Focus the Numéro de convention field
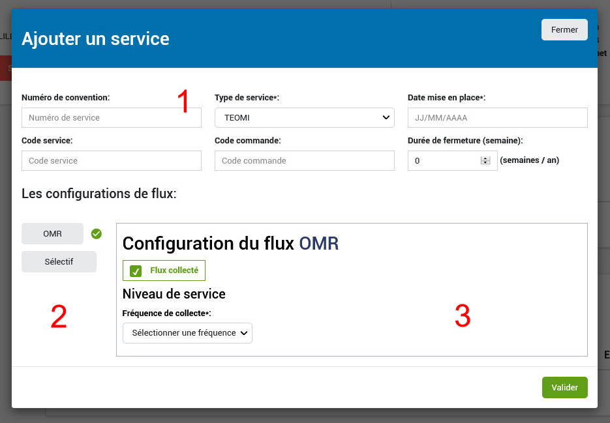610x423 pixels. 111,118
